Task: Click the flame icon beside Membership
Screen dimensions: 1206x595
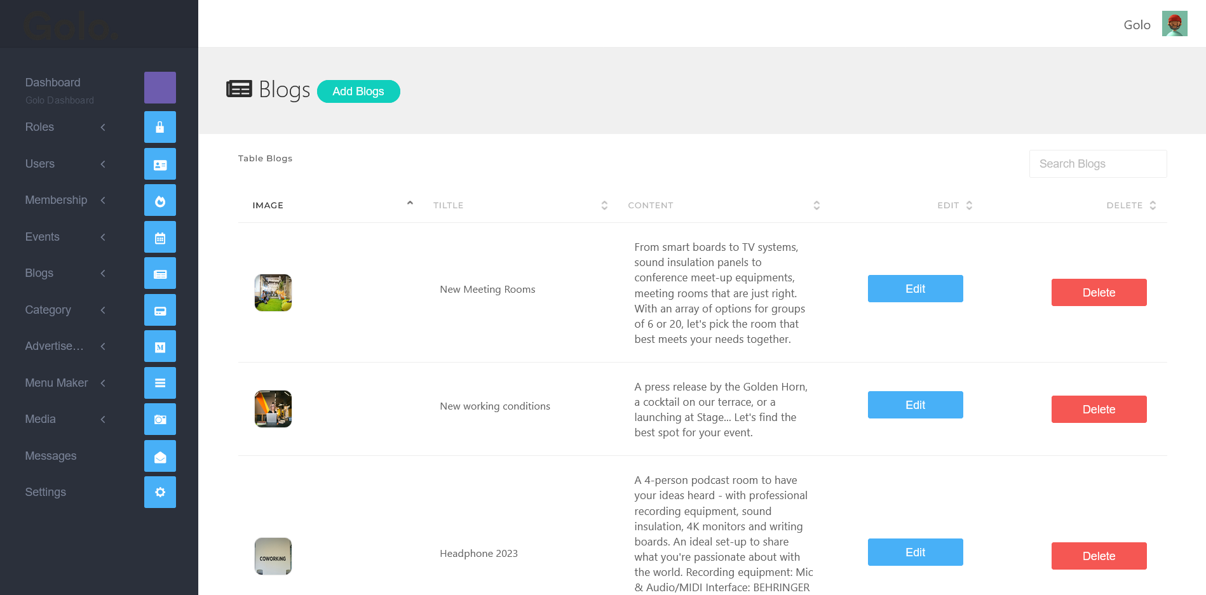Action: click(160, 201)
